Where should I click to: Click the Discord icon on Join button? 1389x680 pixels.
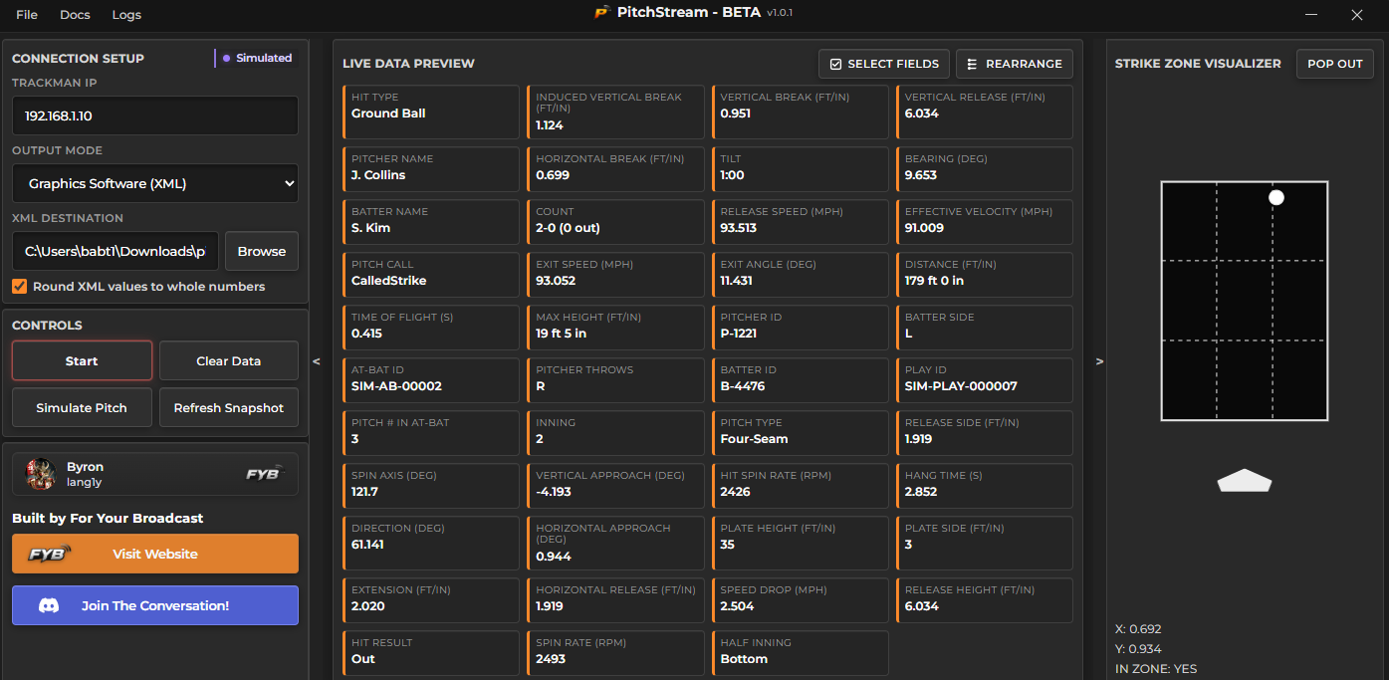click(x=49, y=605)
